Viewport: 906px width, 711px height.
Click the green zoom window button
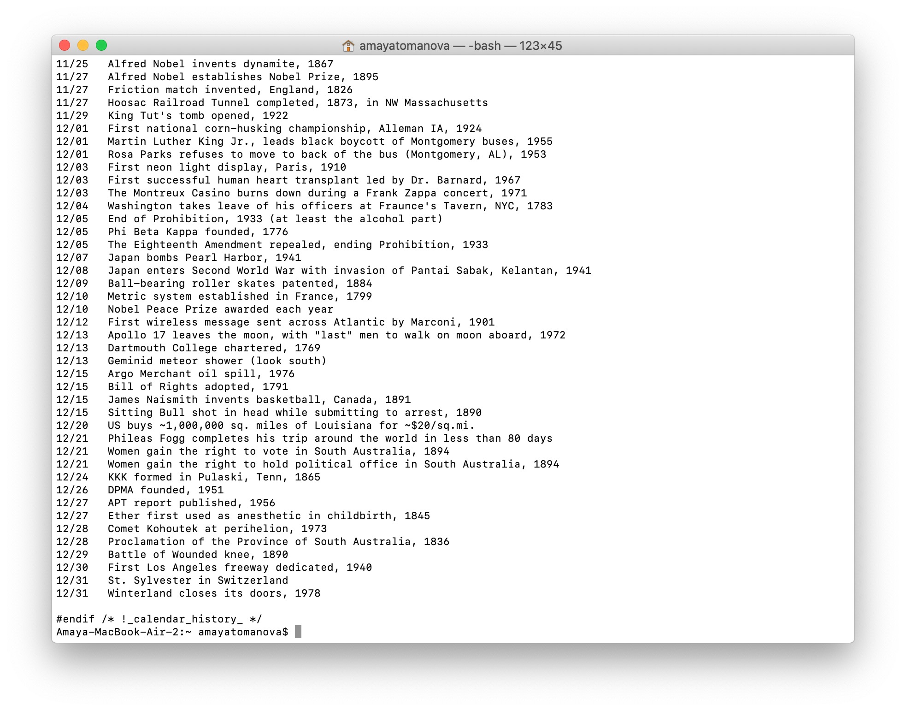pyautogui.click(x=101, y=45)
